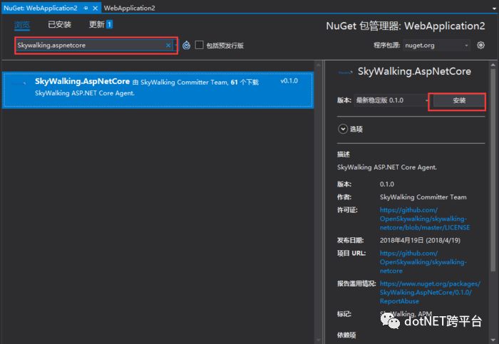Select the SkyWalking.AspNetCore search result
The width and height of the screenshot is (499, 344).
pyautogui.click(x=158, y=90)
